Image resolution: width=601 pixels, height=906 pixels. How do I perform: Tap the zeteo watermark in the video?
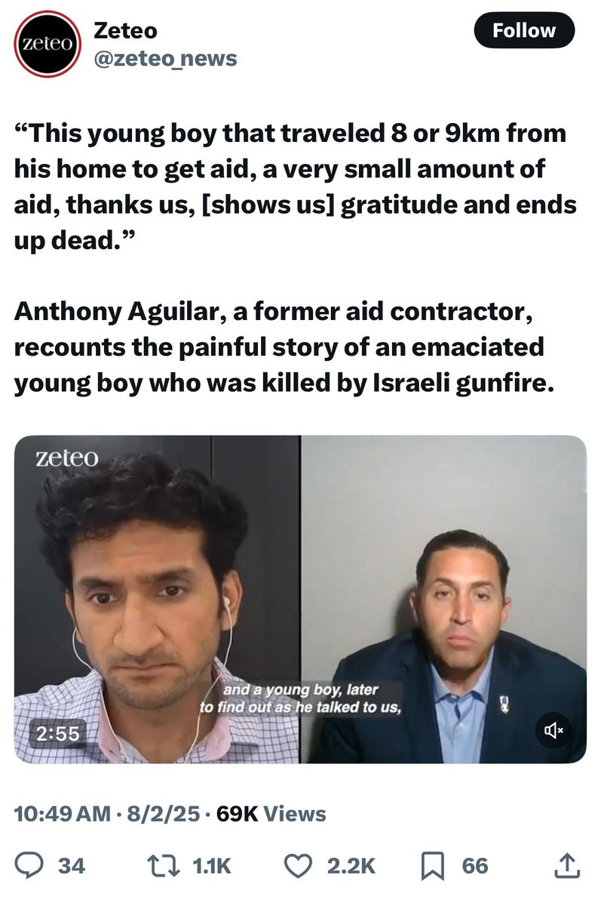click(x=66, y=458)
